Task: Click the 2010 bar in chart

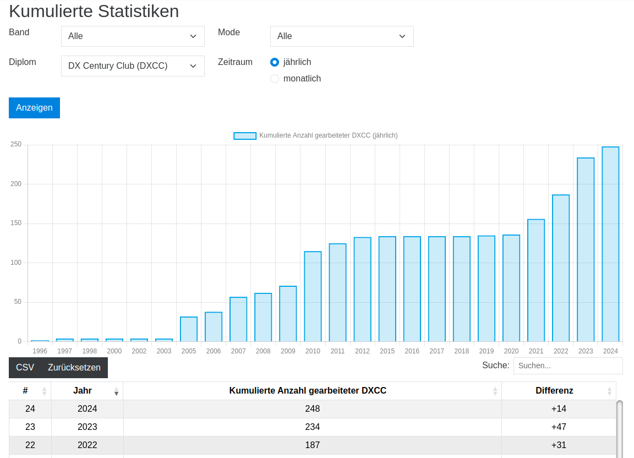Action: [313, 297]
